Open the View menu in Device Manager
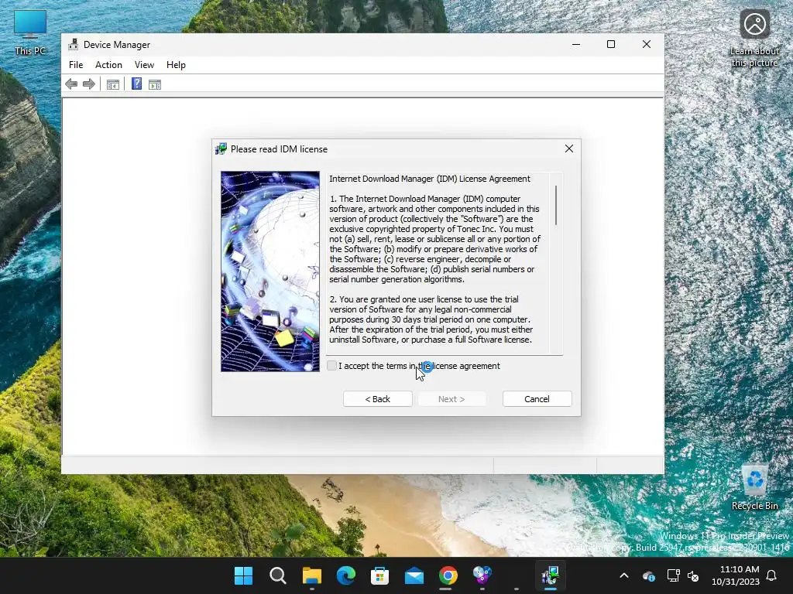This screenshot has width=793, height=594. pyautogui.click(x=144, y=65)
